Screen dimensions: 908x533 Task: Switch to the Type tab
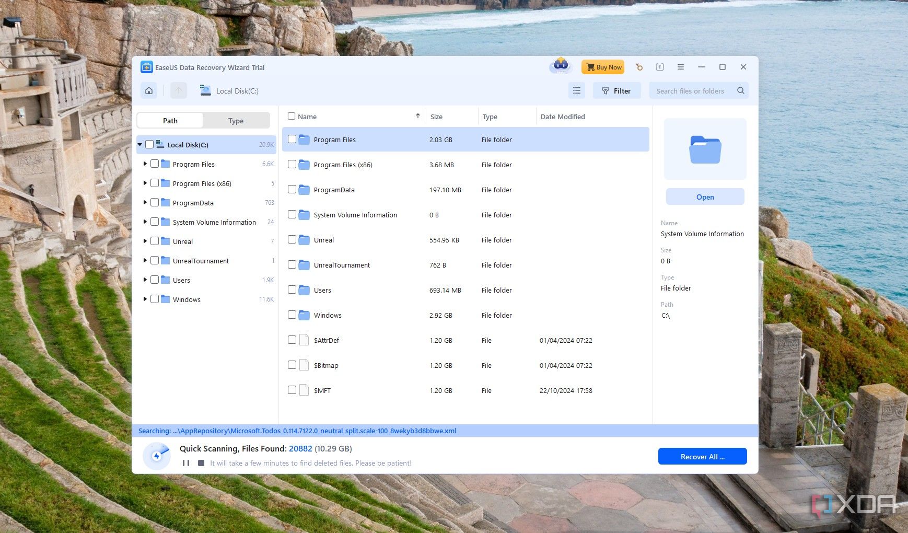(236, 120)
